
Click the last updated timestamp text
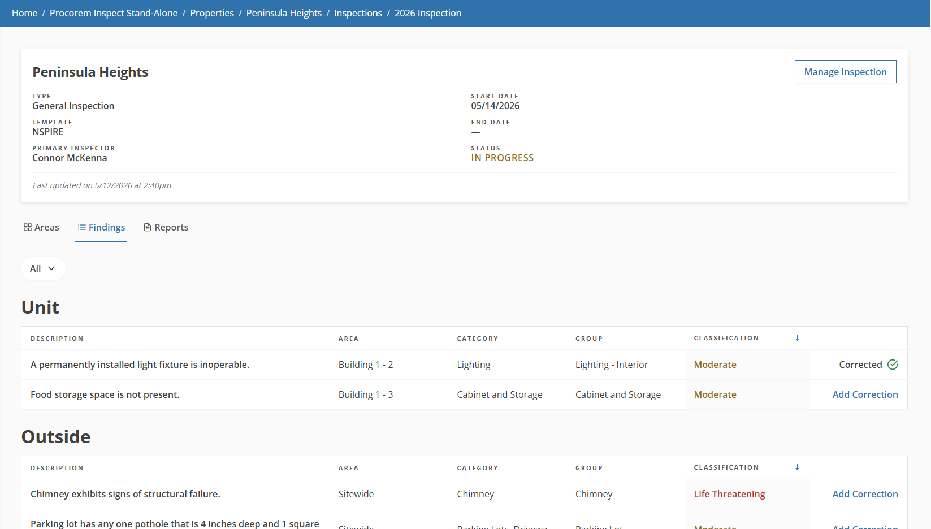point(102,185)
